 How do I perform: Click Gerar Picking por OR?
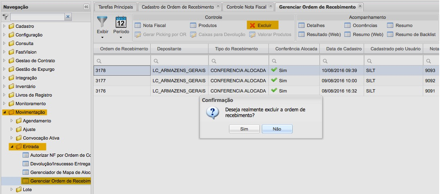[160, 35]
